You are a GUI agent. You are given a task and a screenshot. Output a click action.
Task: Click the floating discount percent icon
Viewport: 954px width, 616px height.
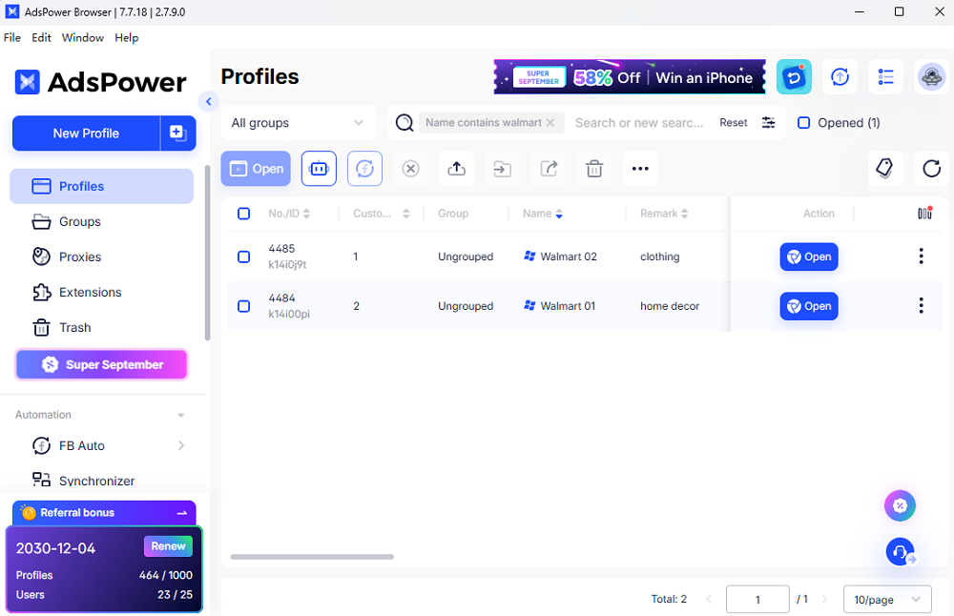[x=900, y=506]
